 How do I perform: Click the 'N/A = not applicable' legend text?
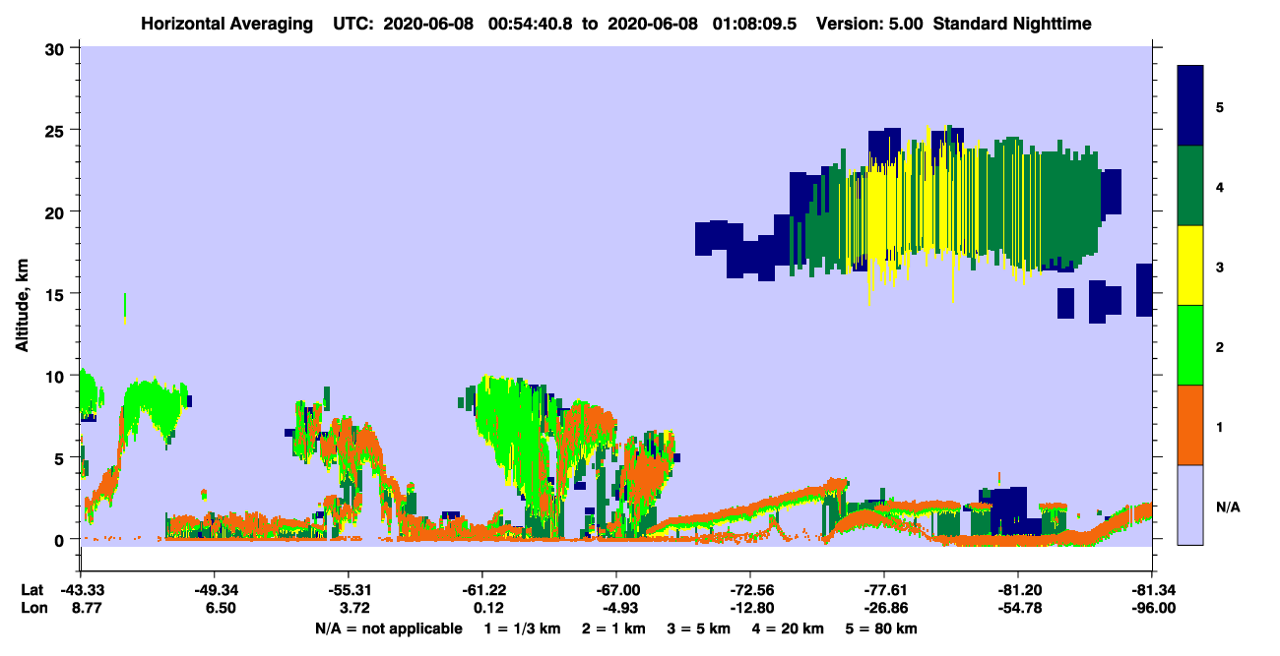[388, 628]
